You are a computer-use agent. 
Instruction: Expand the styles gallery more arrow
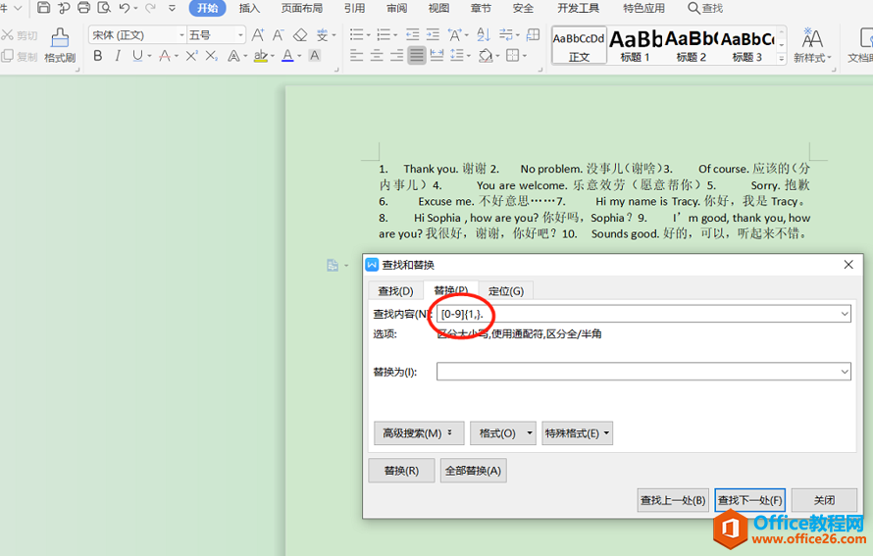tap(782, 58)
